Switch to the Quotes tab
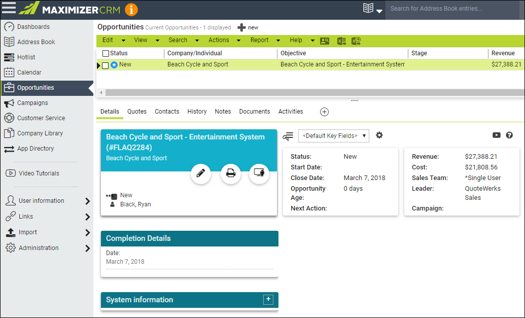525x318 pixels. 137,112
